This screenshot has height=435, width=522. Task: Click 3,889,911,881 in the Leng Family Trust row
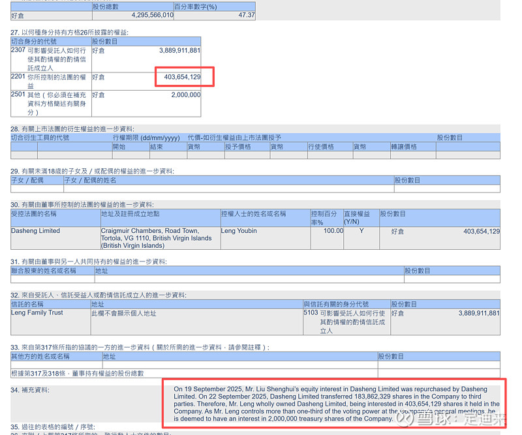tap(479, 313)
